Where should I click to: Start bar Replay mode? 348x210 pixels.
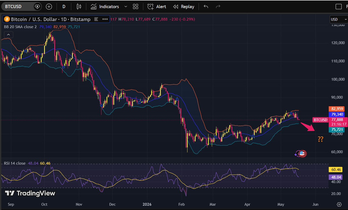[183, 6]
